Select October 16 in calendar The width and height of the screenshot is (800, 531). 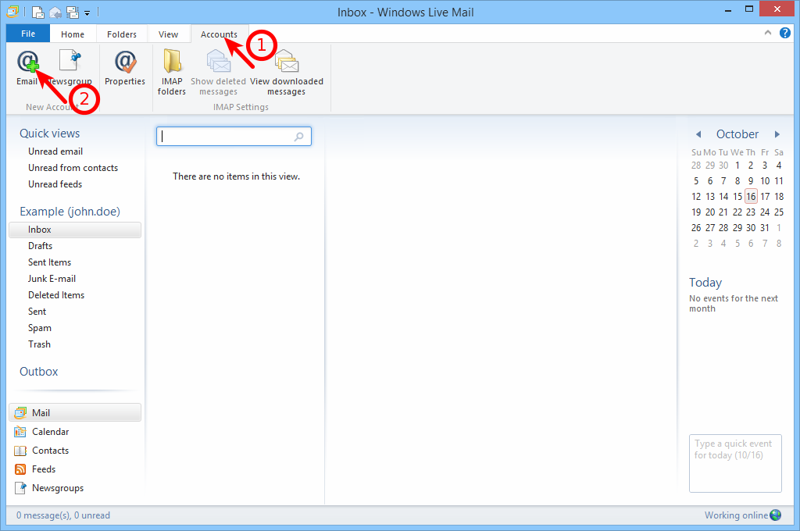point(751,196)
